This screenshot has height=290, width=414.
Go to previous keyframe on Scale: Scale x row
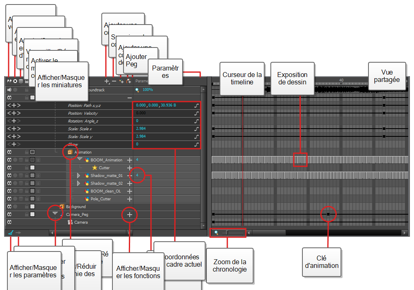(9, 129)
